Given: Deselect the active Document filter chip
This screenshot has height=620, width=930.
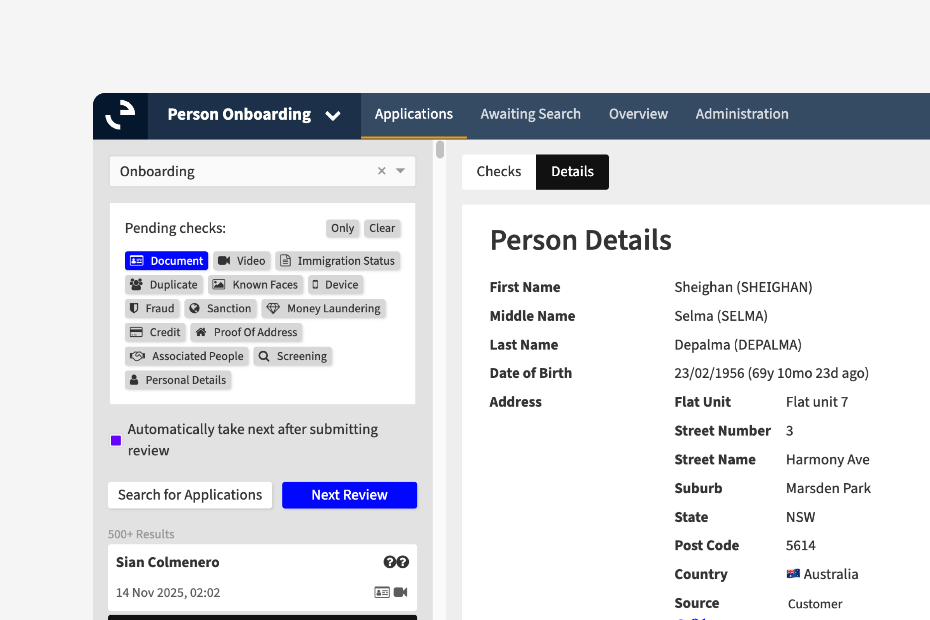Looking at the screenshot, I should [167, 261].
